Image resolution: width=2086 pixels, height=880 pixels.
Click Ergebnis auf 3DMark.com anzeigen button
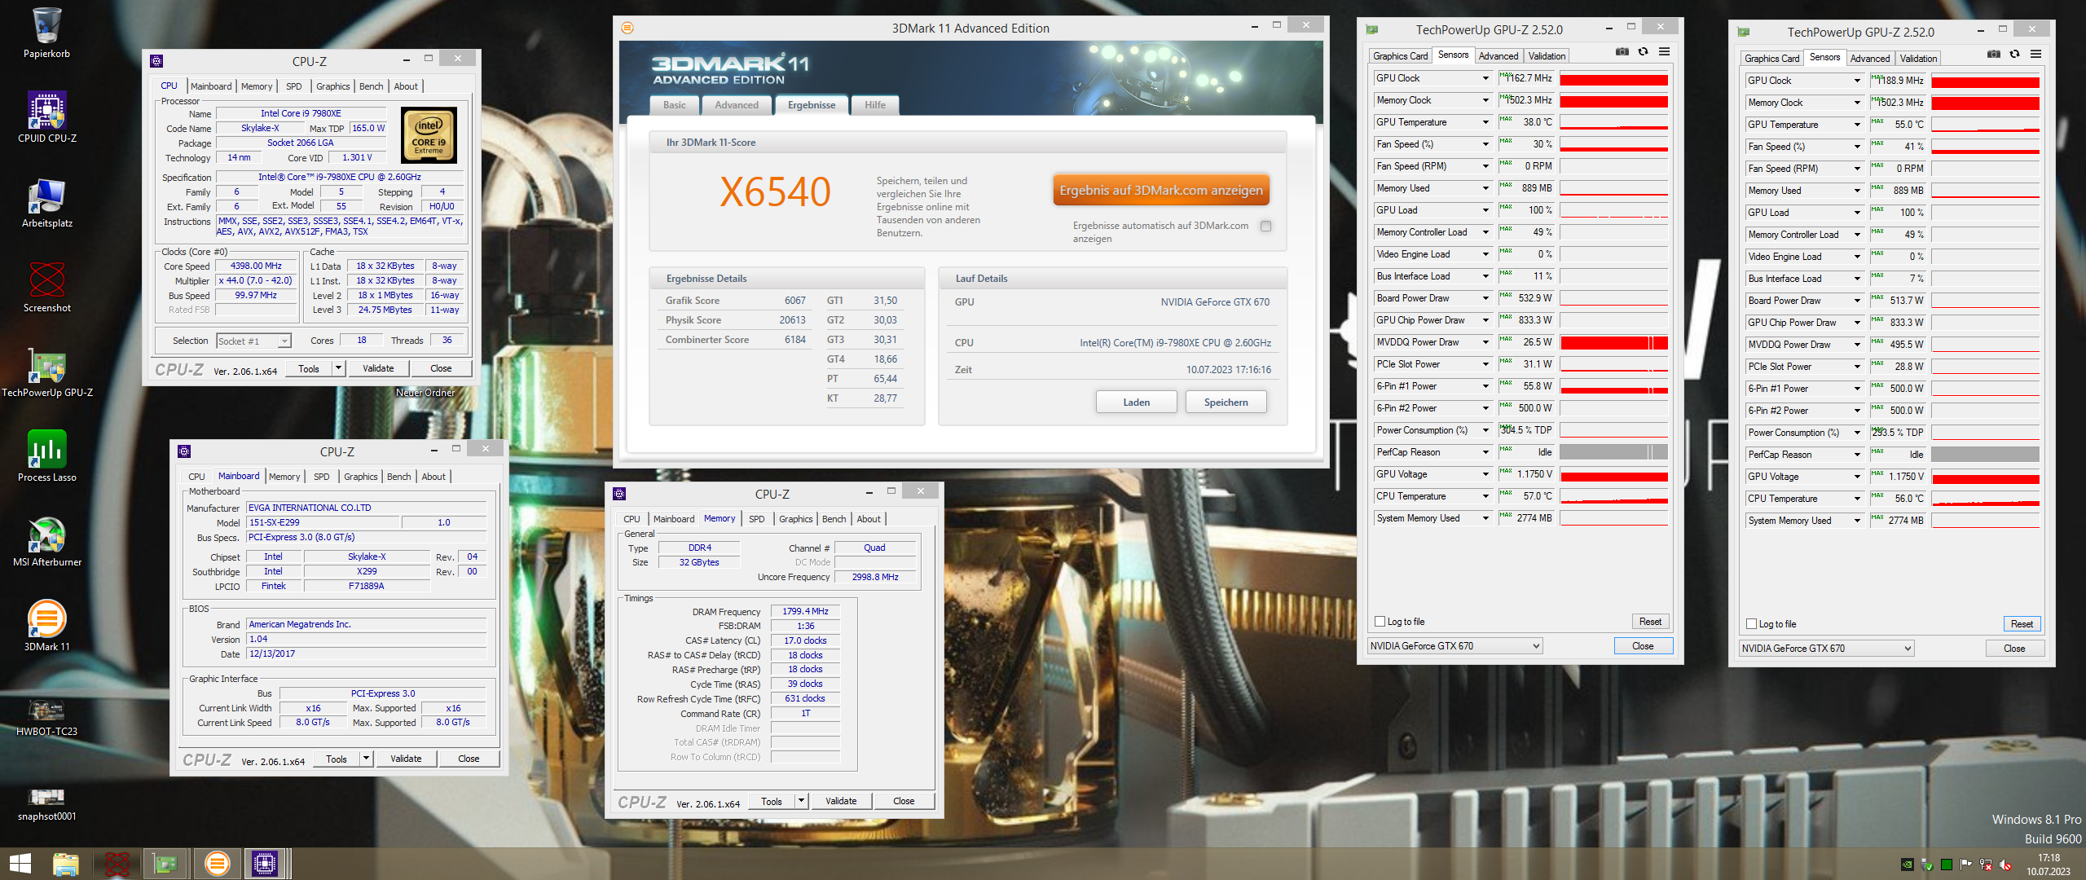tap(1161, 191)
